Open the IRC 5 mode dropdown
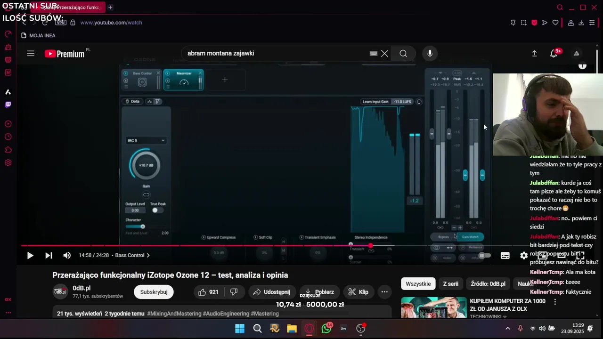This screenshot has width=603, height=339. (x=146, y=140)
